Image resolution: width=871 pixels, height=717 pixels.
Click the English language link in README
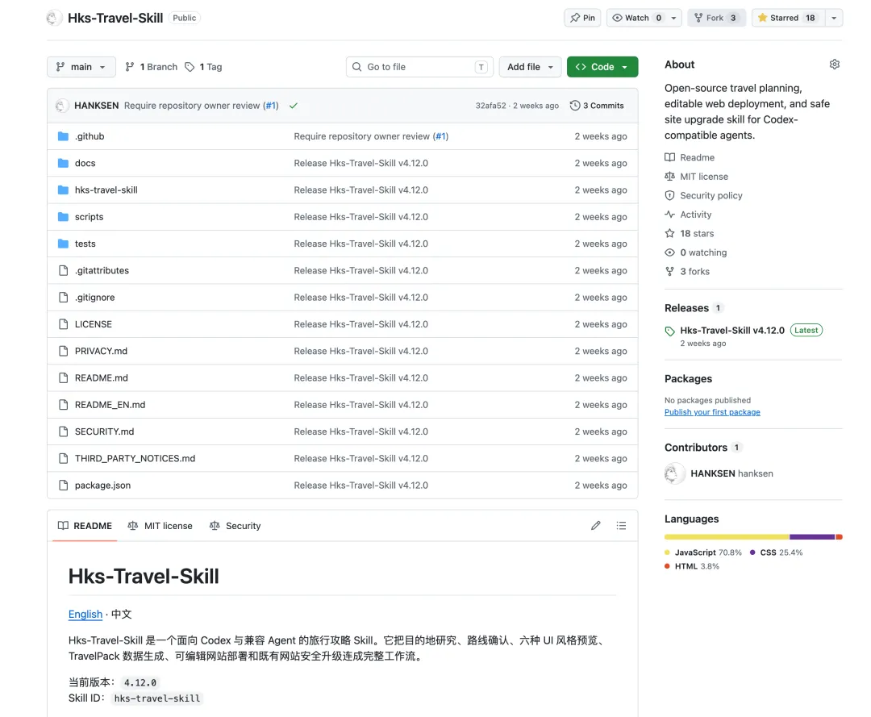(85, 614)
